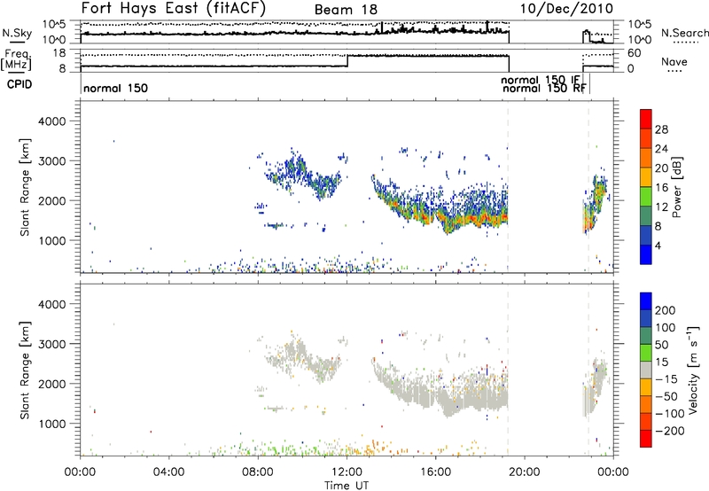Click the green segment of Power colorbar
Screen dimensions: 709x491
point(646,197)
